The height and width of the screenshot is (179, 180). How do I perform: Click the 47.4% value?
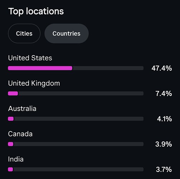[162, 68]
